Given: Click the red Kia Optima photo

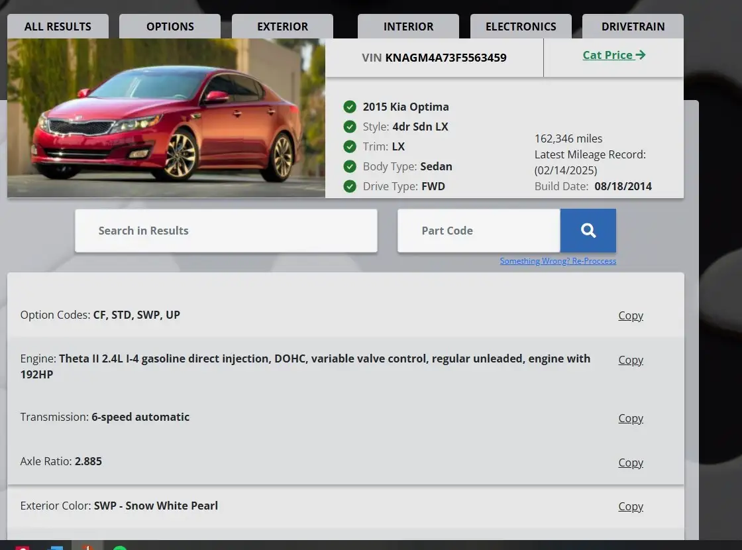Looking at the screenshot, I should [x=166, y=118].
